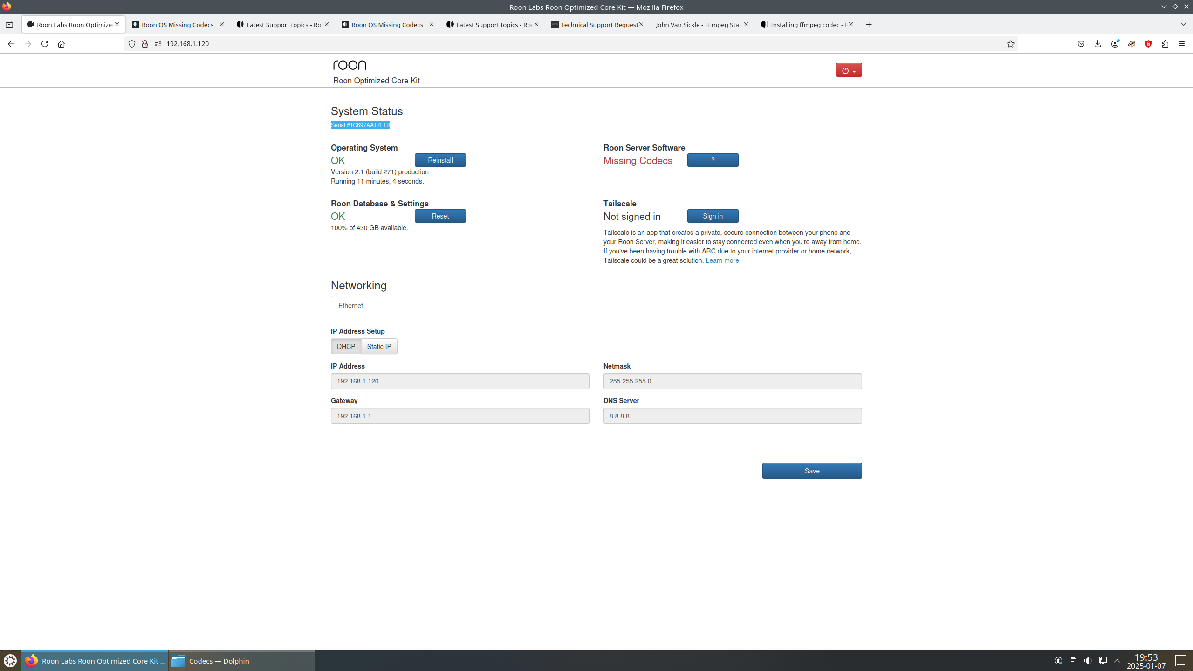Switch to Codecs Dolphin window in taskbar
The image size is (1193, 671).
[241, 661]
